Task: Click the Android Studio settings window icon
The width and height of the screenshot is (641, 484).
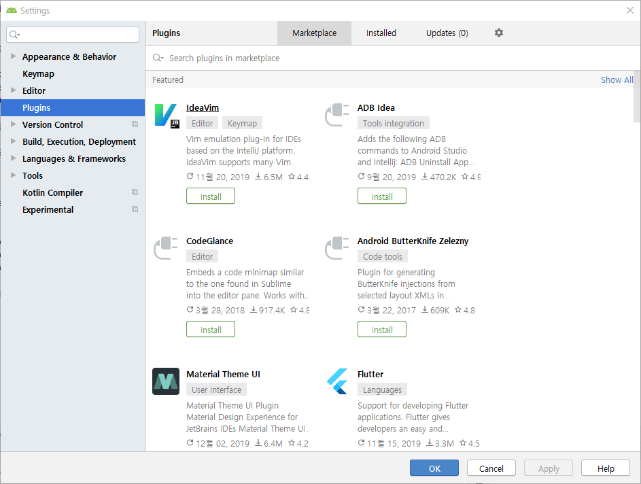Action: tap(12, 10)
